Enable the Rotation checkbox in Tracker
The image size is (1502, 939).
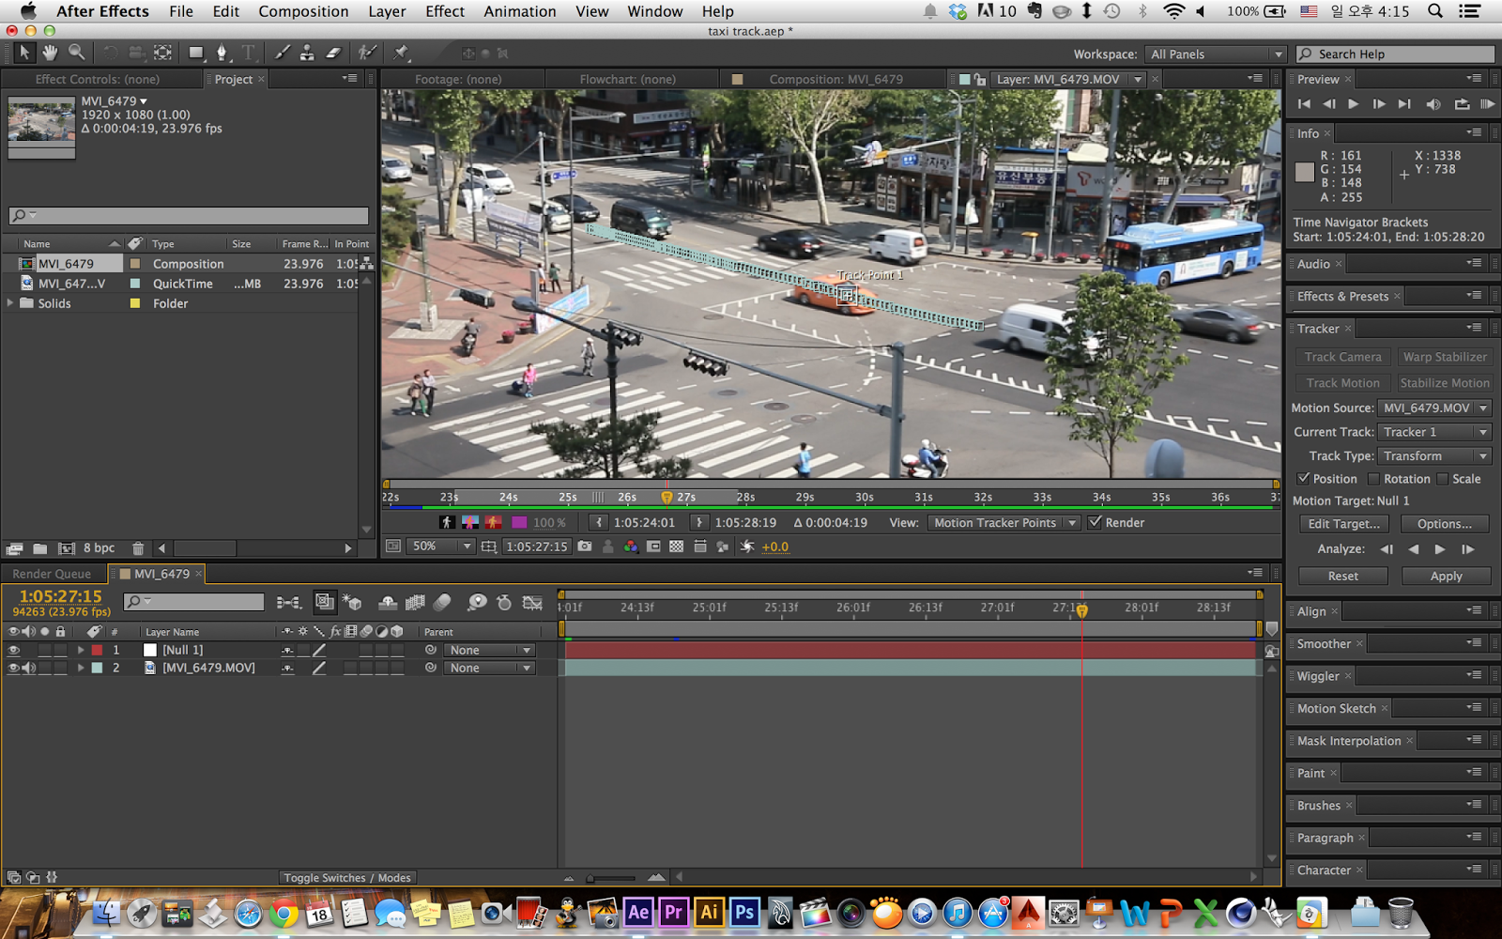coord(1373,479)
